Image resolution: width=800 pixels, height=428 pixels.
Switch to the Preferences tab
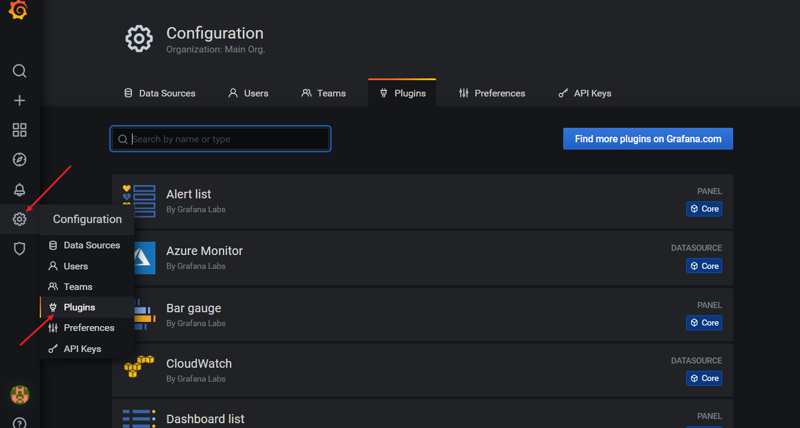pos(492,93)
